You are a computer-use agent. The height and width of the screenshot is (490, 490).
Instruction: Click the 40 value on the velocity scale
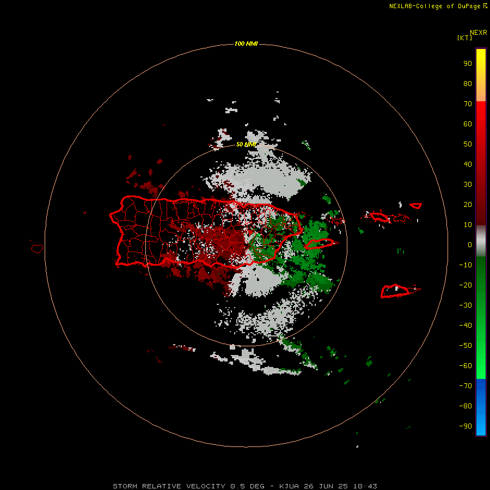[x=468, y=164]
